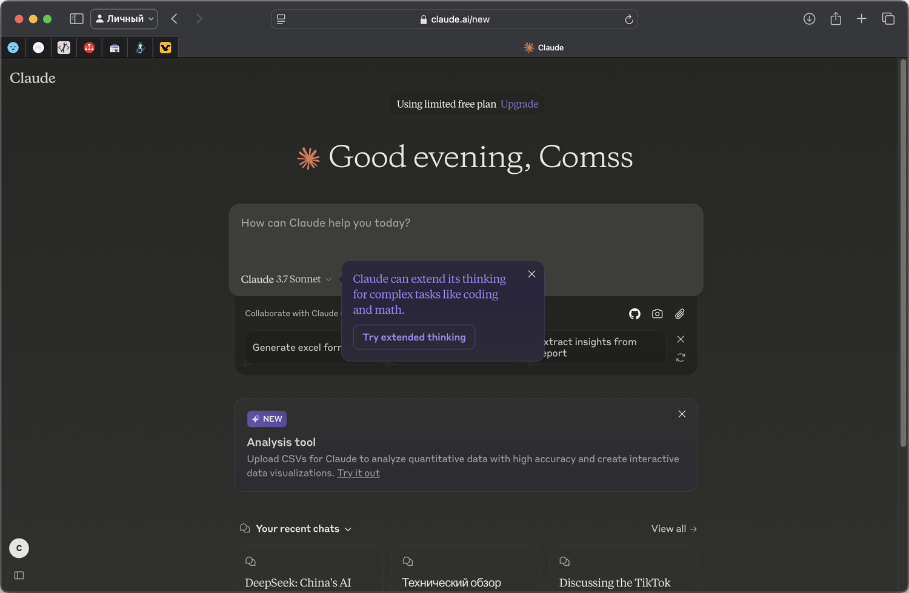This screenshot has width=909, height=593.
Task: Click the Analysis tool heading
Action: [x=281, y=442]
